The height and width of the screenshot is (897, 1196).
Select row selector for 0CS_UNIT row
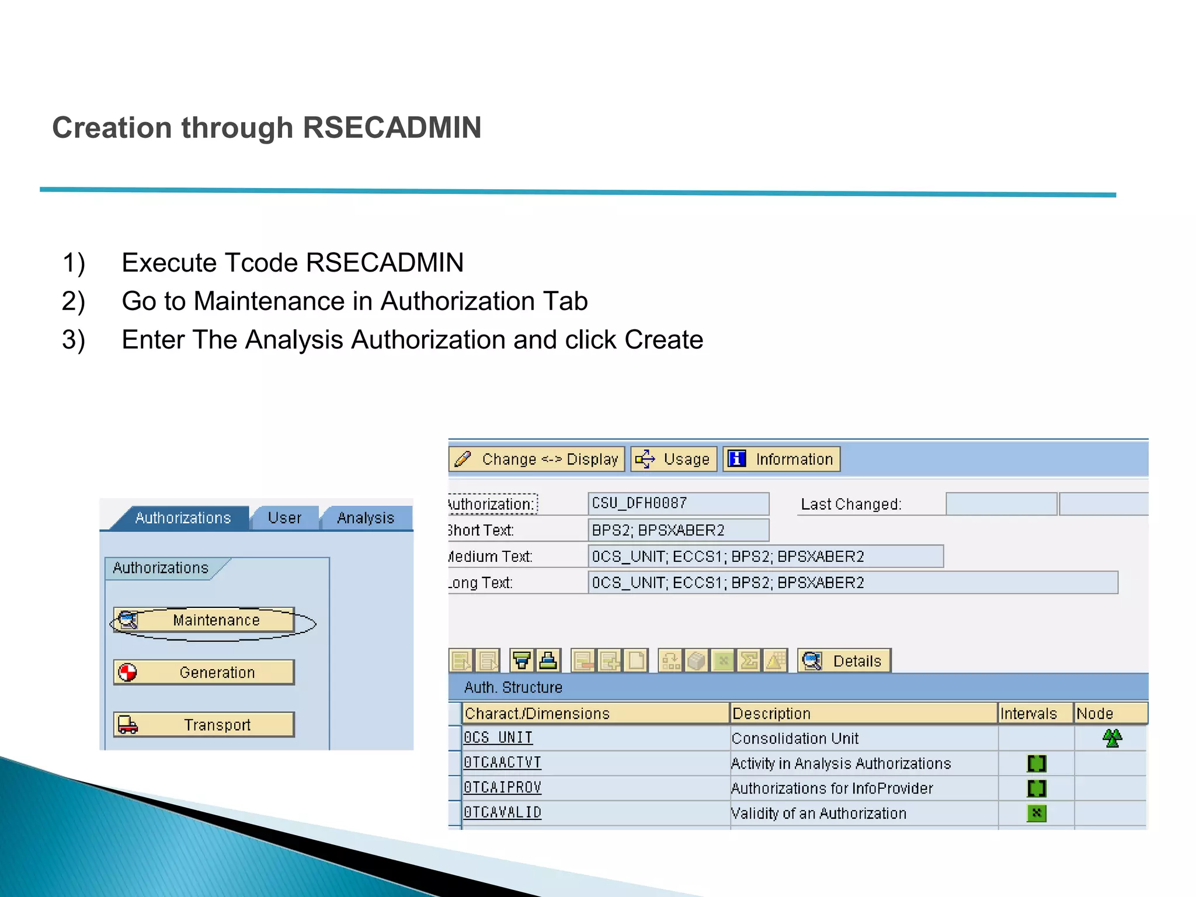[x=455, y=738]
